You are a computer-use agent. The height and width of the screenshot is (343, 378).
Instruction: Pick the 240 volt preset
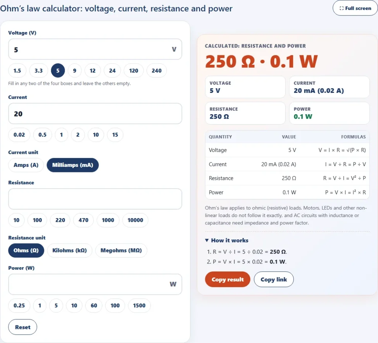(x=157, y=70)
